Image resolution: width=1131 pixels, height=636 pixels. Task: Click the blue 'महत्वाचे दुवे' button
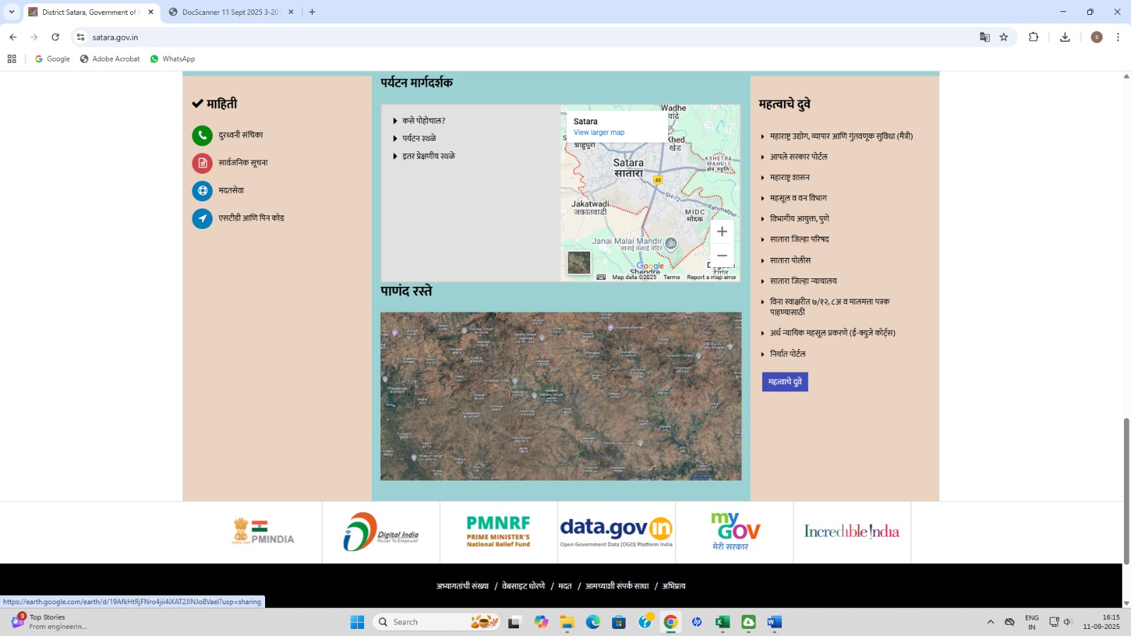point(785,382)
